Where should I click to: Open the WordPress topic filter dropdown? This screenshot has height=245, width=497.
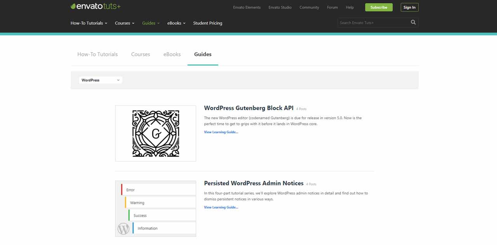(101, 80)
